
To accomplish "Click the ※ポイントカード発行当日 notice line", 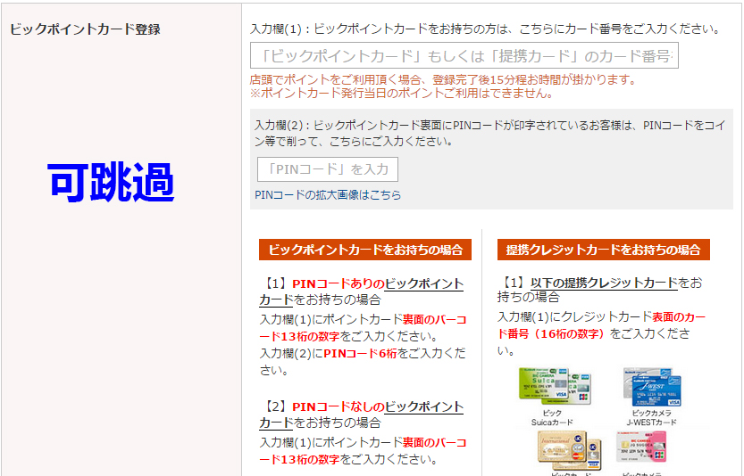I will (x=401, y=93).
